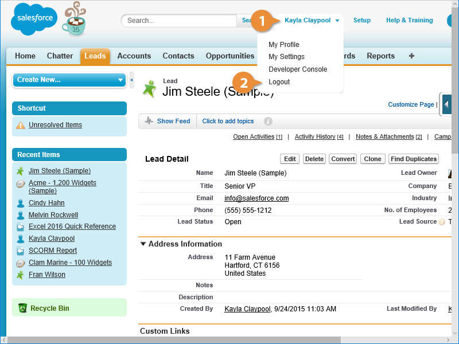Collapse the sidebar using the arrow handle

tap(131, 80)
